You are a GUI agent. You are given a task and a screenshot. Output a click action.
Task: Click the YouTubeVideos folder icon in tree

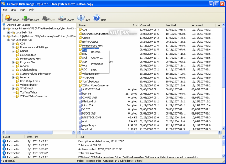coord(18,92)
